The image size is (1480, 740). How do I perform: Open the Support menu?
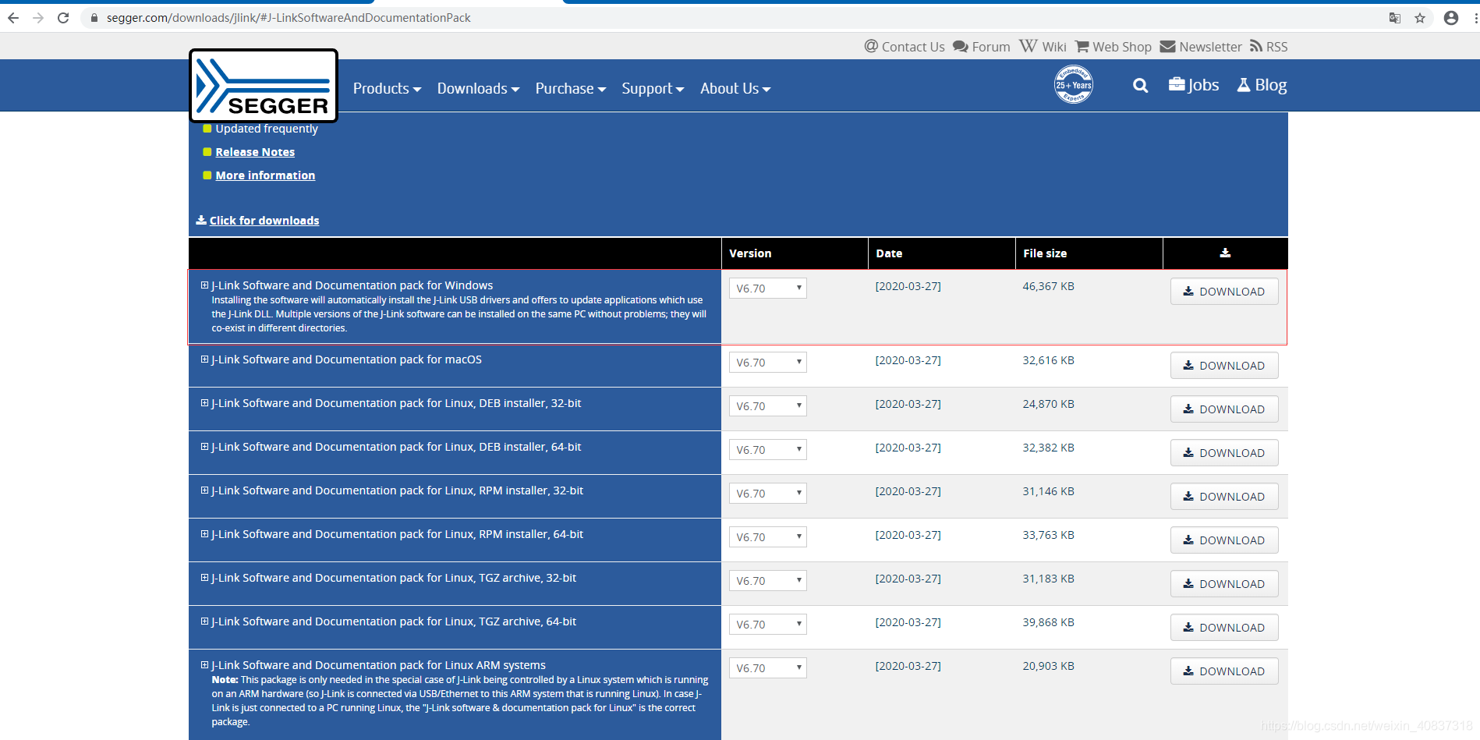[x=653, y=89]
